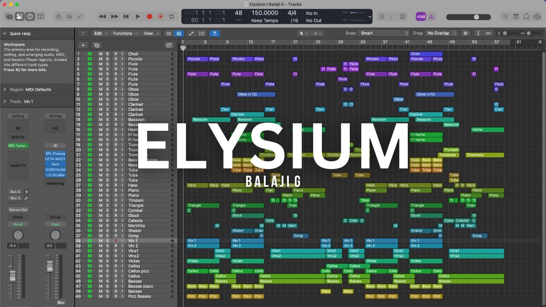Click the track header import arrow button
Screen dimensions: 546x307
coord(169,45)
